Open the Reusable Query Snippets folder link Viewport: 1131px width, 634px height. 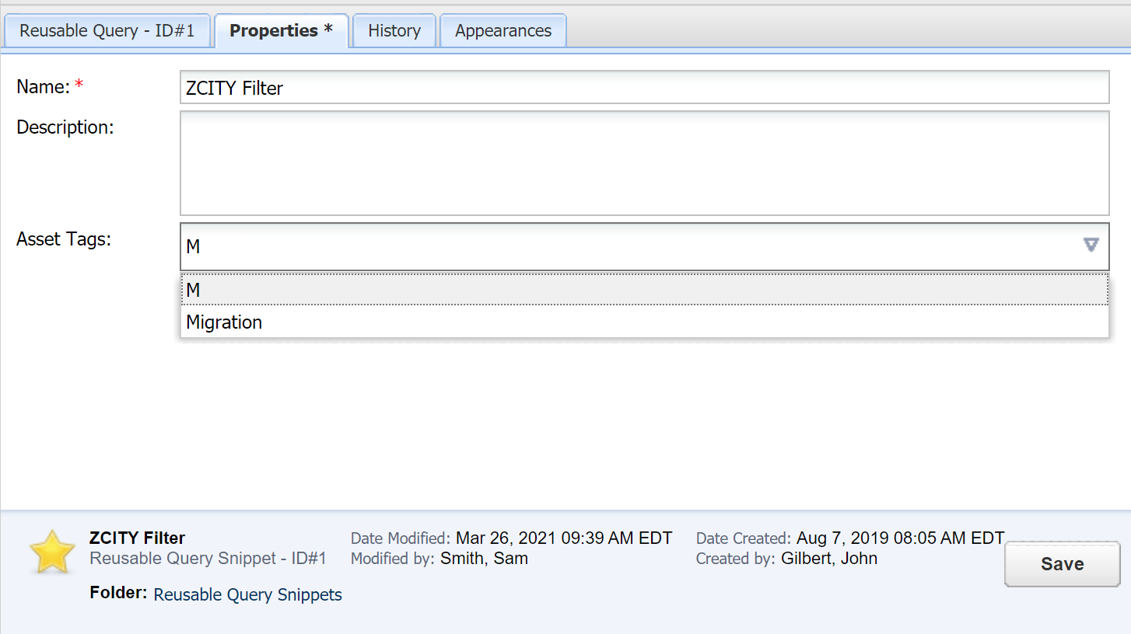click(x=247, y=595)
